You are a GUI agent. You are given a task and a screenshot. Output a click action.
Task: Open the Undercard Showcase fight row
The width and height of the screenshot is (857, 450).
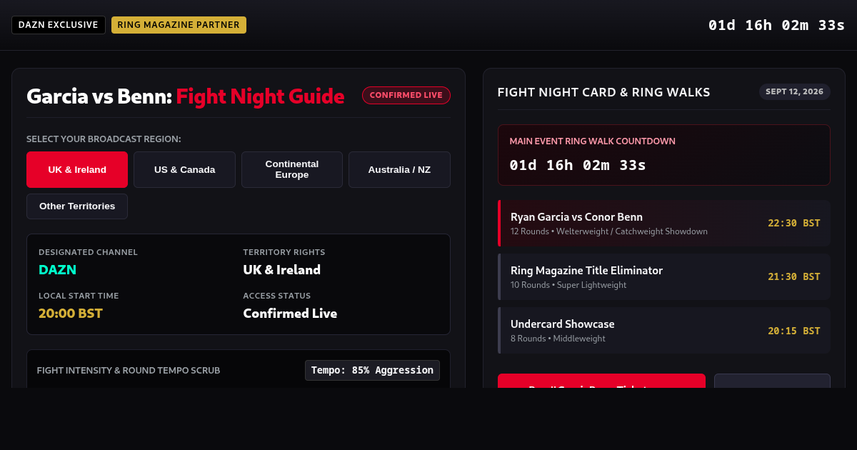click(x=664, y=330)
